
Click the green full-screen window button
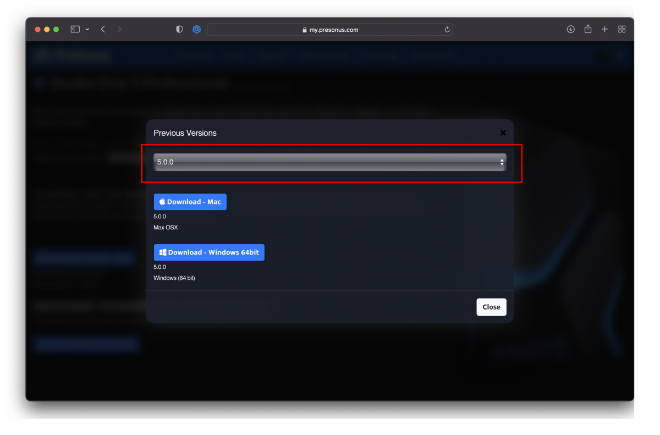[56, 29]
